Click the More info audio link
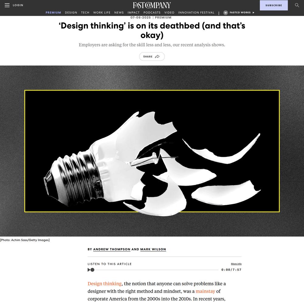Screen dimensions: 304x304 [236, 264]
